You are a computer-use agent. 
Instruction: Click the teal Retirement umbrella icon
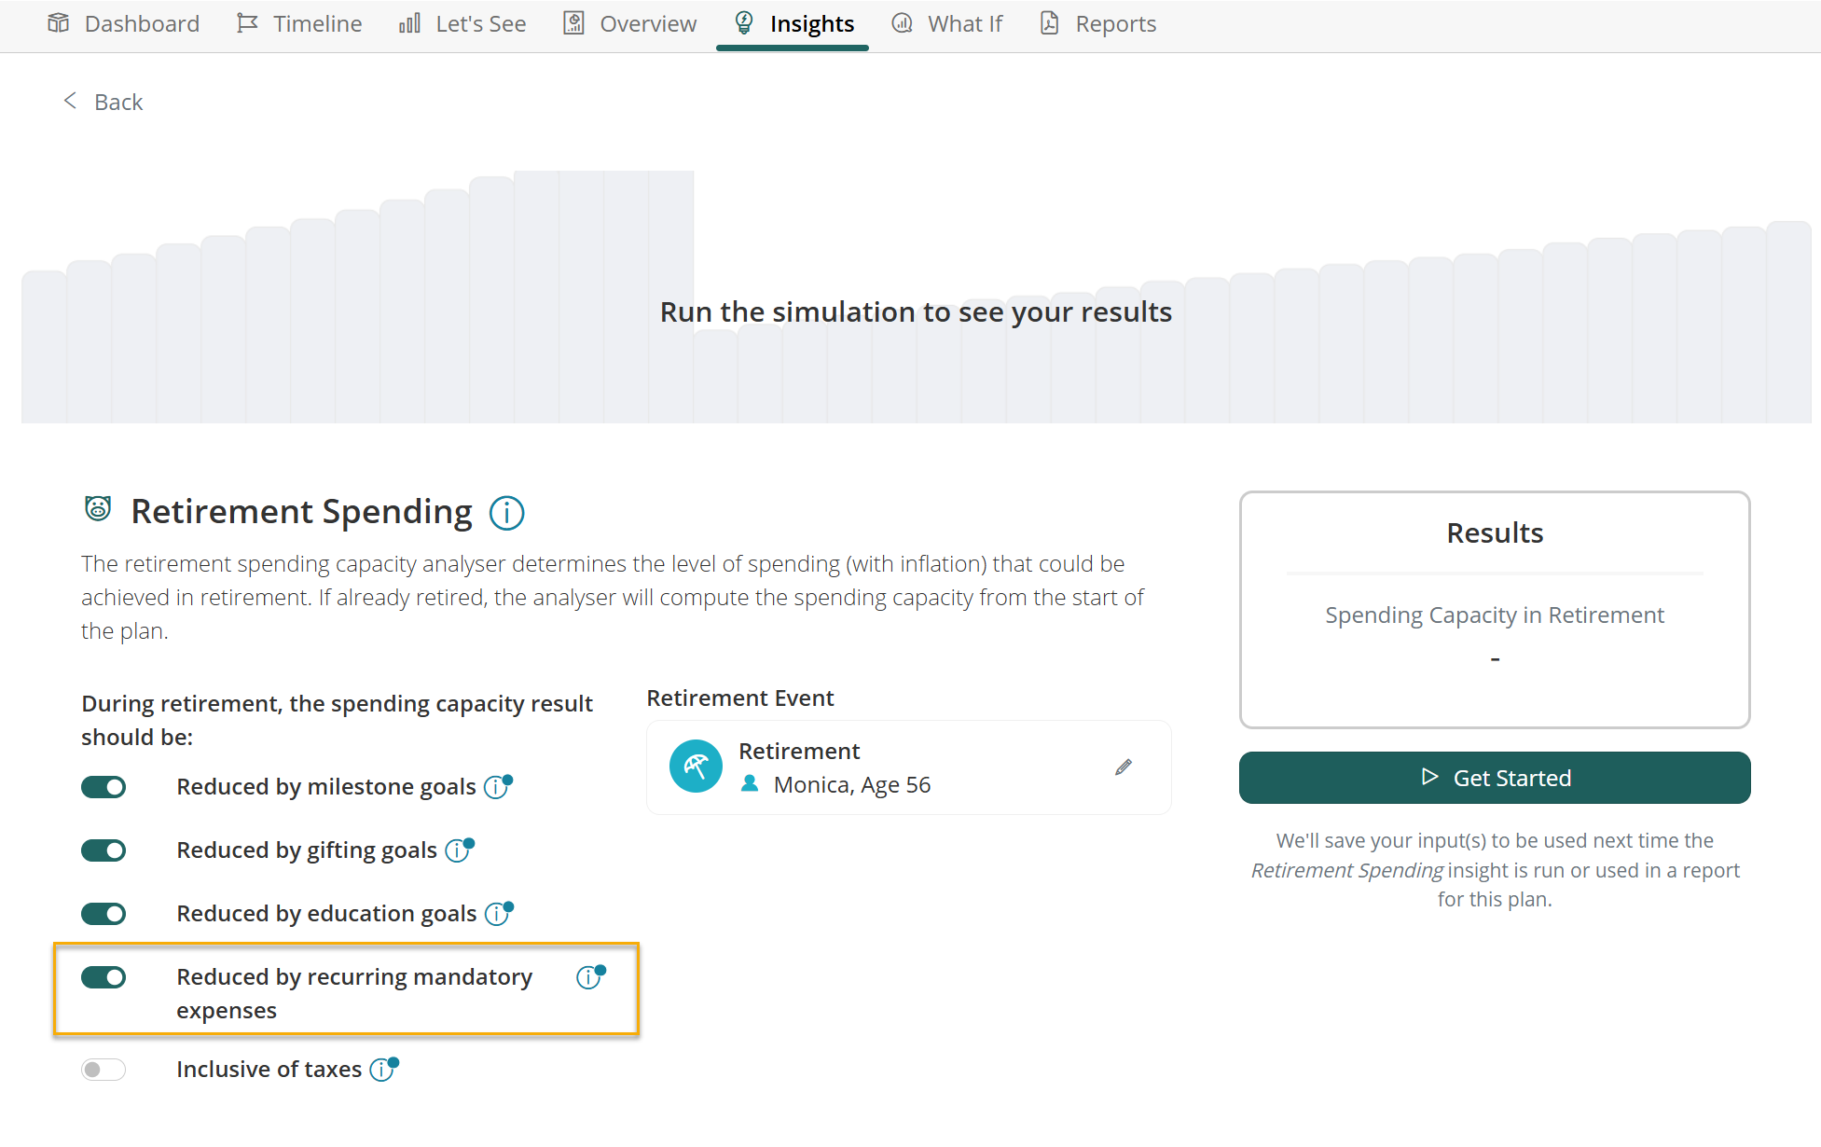[x=696, y=767]
